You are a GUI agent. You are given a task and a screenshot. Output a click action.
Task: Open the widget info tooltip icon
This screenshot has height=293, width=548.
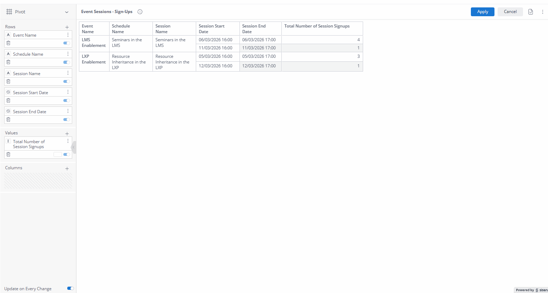[140, 12]
